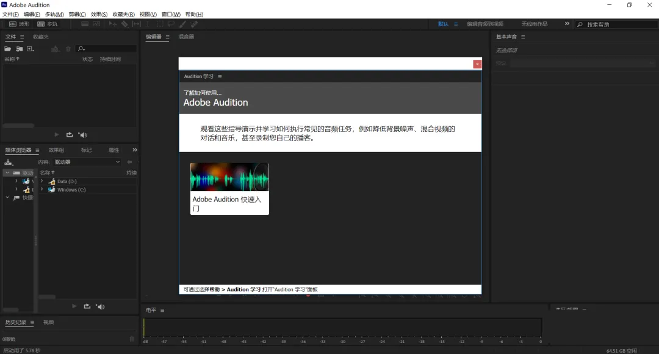Click the Status (状态) column header
Screen dimensions: 659x354
(87, 59)
